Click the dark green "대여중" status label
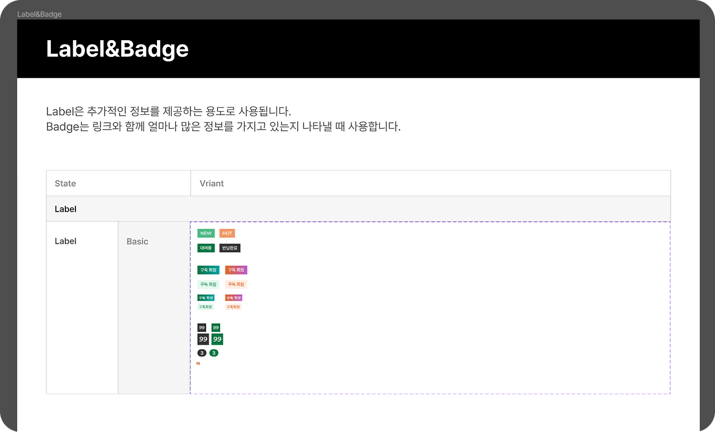715x432 pixels. pyautogui.click(x=206, y=247)
